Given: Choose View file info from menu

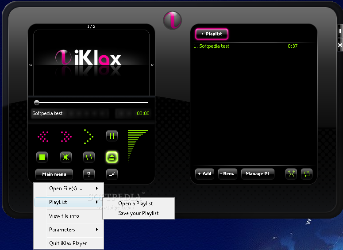Looking at the screenshot, I should tap(69, 216).
